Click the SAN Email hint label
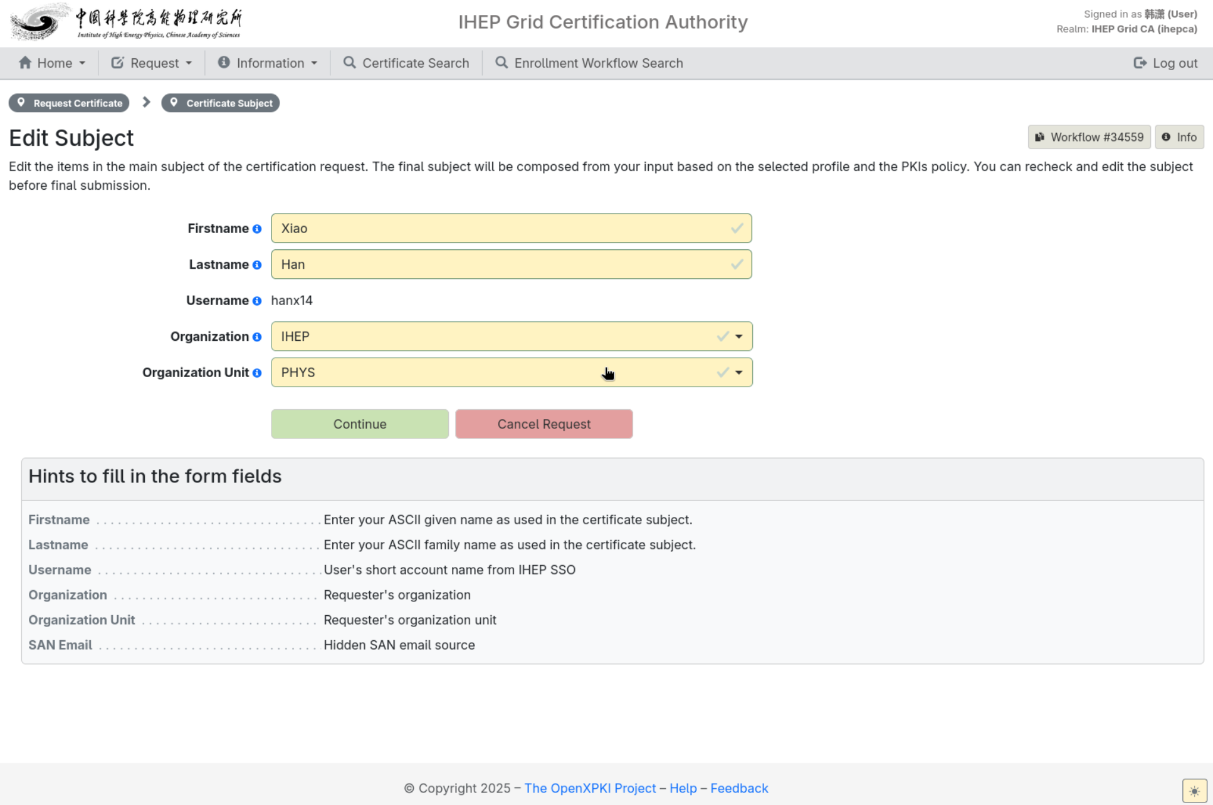The height and width of the screenshot is (805, 1213). point(60,645)
